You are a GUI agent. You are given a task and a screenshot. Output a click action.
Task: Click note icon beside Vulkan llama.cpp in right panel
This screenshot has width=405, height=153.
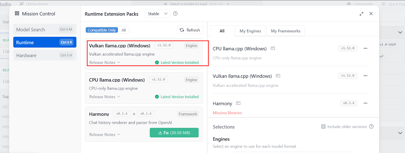tap(278, 76)
